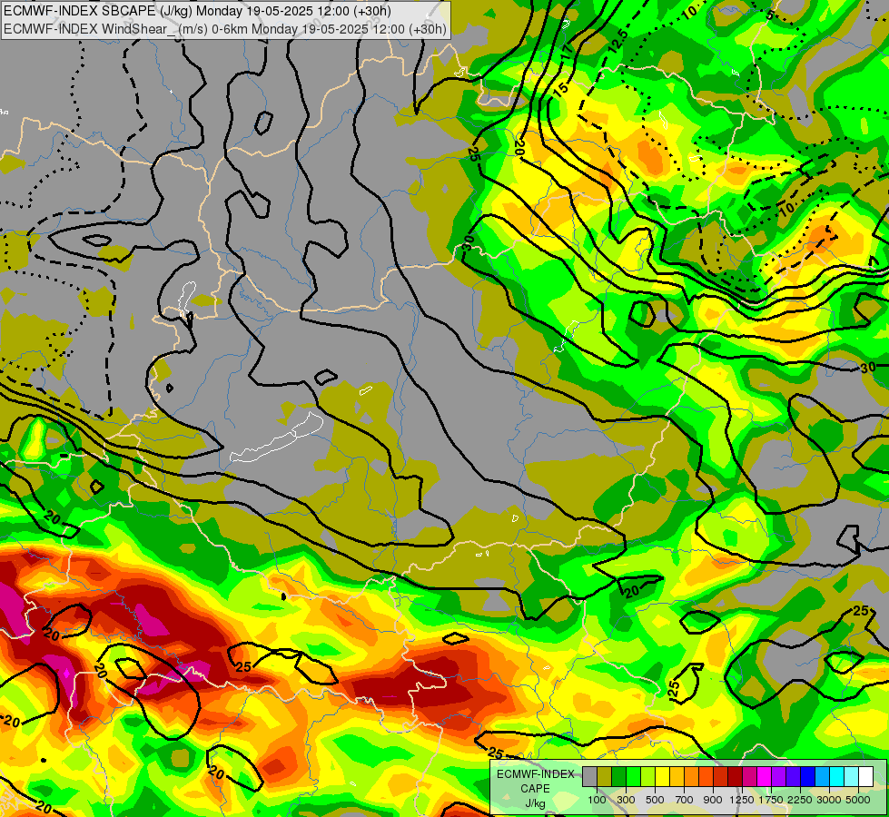Click the WindShear 0-6km title line
Viewport: 889px width, 817px height.
(x=225, y=29)
